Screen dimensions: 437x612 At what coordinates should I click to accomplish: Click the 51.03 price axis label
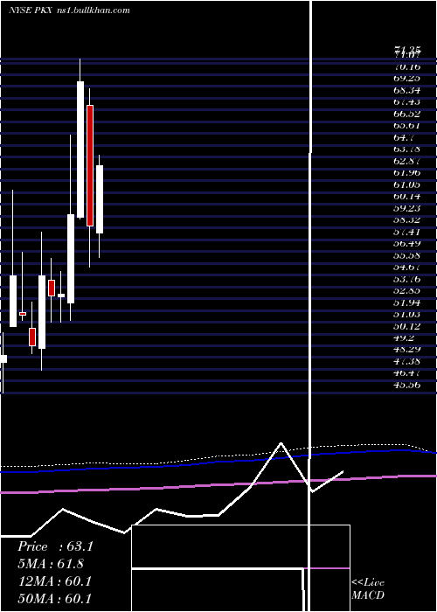407,314
